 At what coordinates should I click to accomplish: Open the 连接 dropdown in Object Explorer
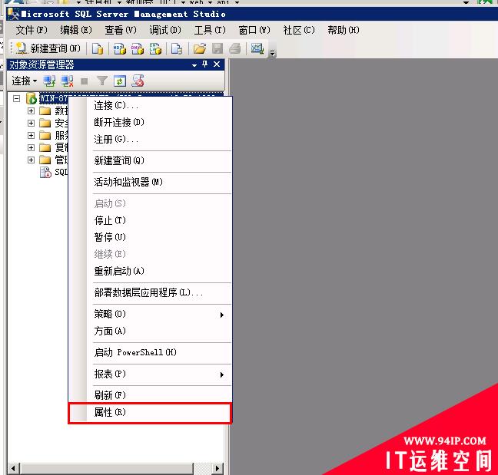pyautogui.click(x=24, y=81)
